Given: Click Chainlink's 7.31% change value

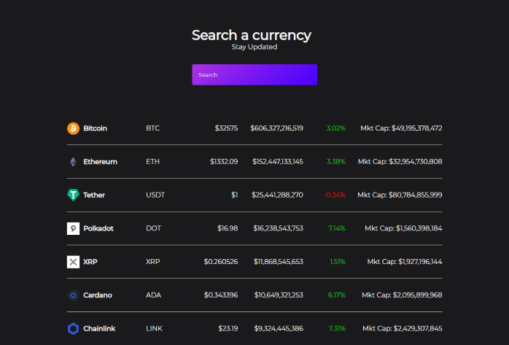Looking at the screenshot, I should (x=337, y=328).
